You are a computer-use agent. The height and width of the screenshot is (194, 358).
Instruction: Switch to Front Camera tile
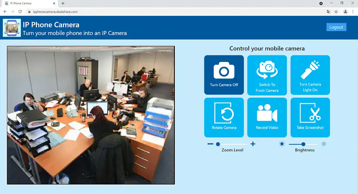[267, 75]
